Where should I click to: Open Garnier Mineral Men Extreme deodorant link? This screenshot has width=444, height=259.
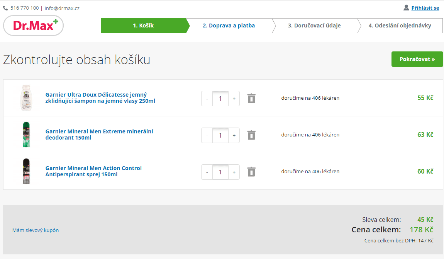coord(99,135)
